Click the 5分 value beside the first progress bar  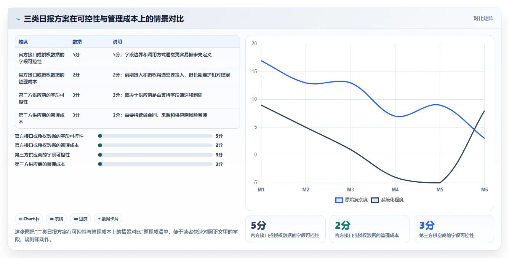tap(219, 136)
